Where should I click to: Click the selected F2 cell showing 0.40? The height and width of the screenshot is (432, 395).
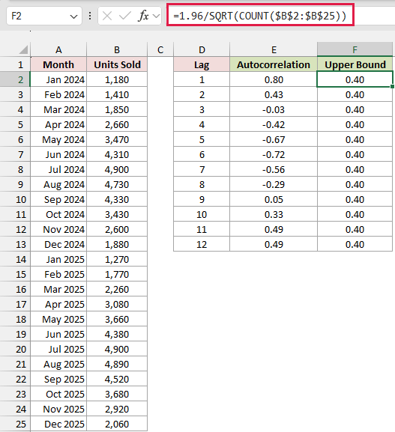[355, 79]
